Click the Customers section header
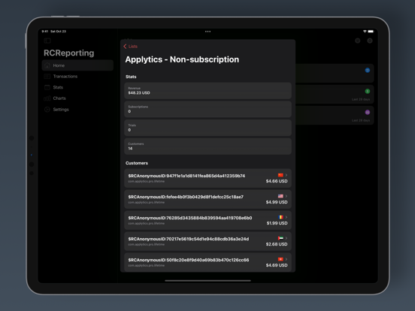The image size is (415, 311). [137, 163]
